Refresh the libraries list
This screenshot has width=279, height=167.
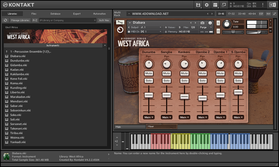tap(6, 20)
